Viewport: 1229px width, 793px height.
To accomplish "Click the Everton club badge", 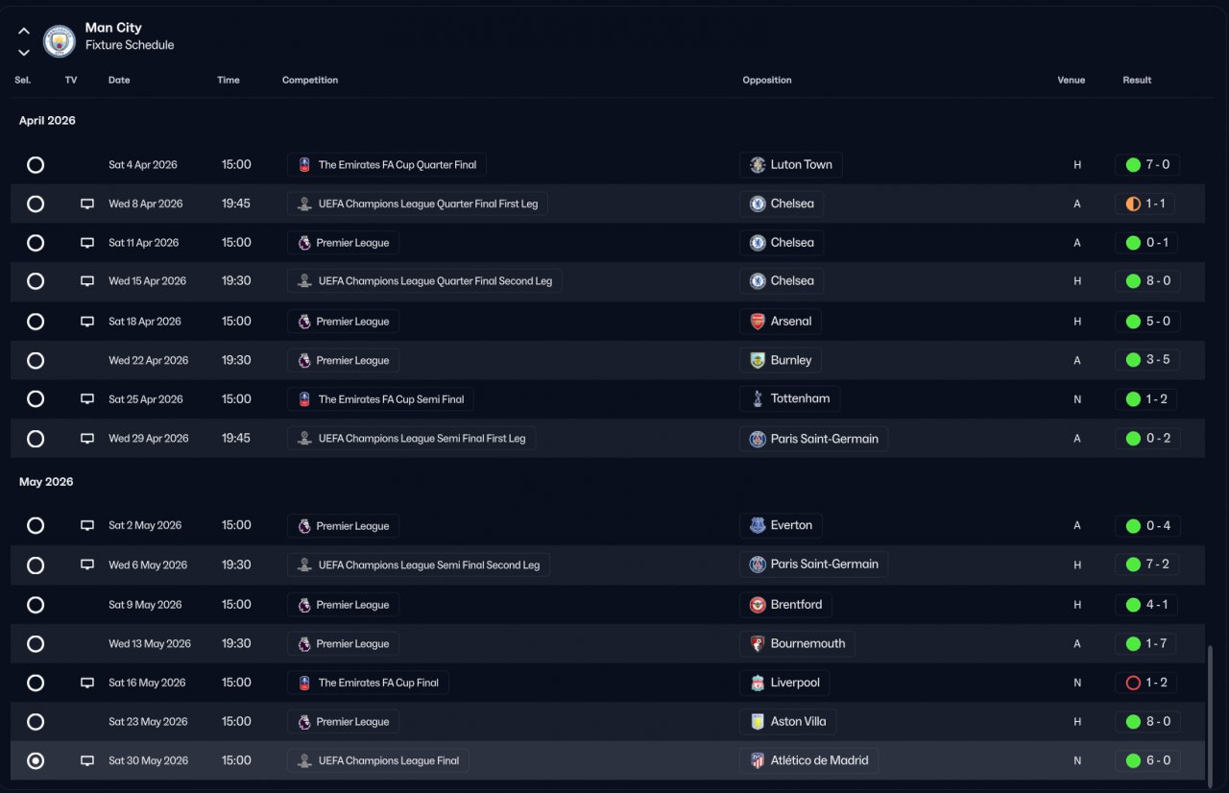I will pyautogui.click(x=758, y=526).
